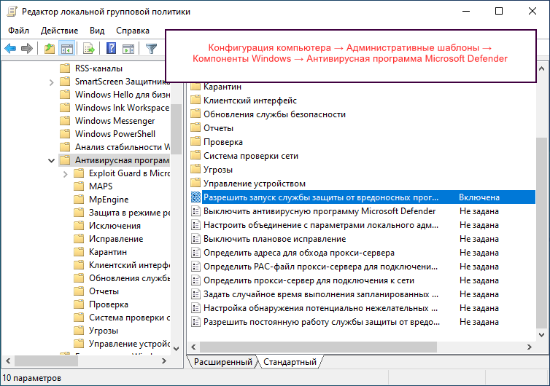Select MpEngine folder in the tree

[109, 200]
